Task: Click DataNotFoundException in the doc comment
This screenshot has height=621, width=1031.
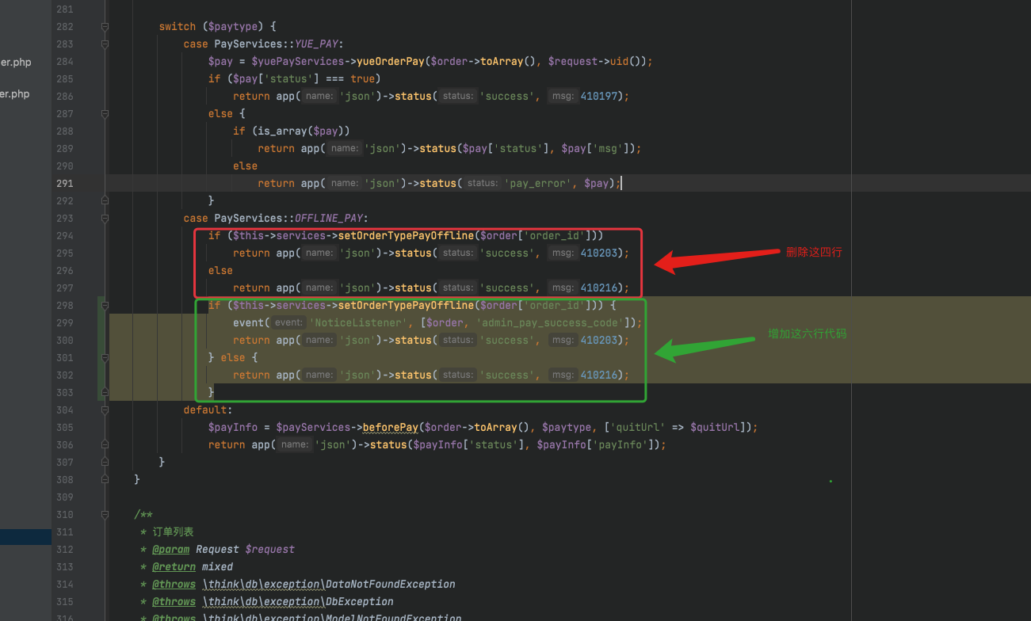Action: (x=391, y=585)
